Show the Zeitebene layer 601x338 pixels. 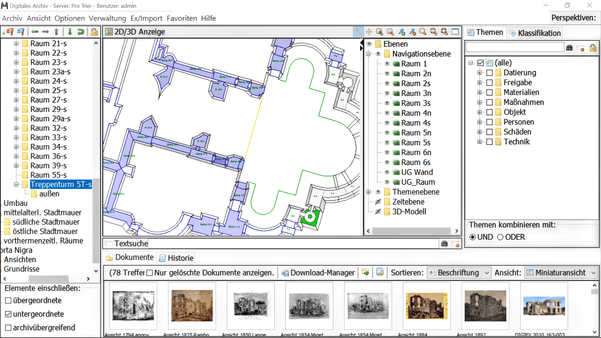click(378, 202)
